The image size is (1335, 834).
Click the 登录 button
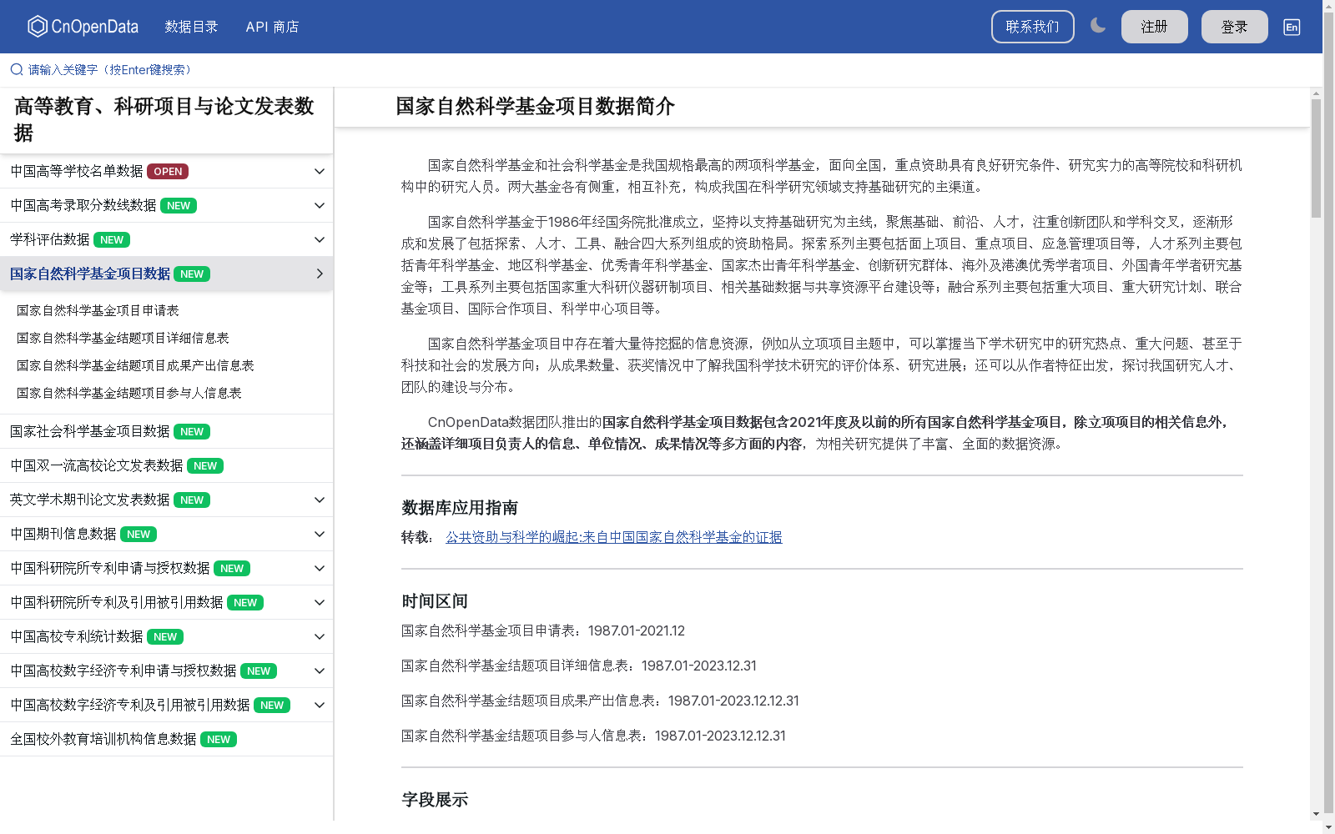(x=1234, y=27)
